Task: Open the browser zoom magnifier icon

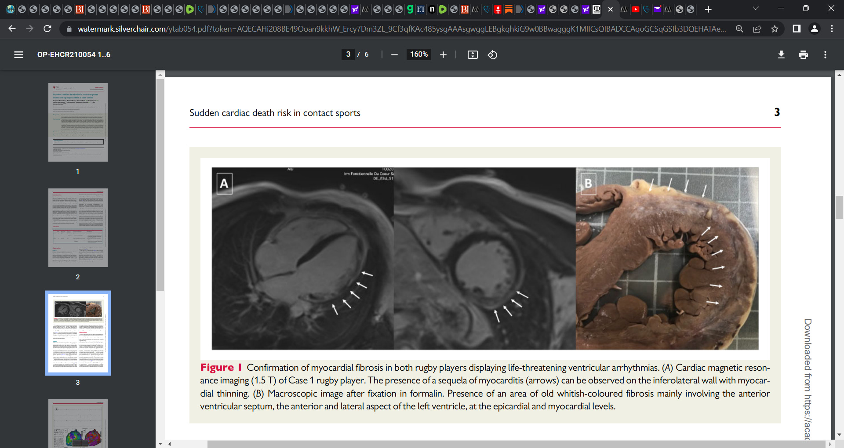Action: coord(739,29)
